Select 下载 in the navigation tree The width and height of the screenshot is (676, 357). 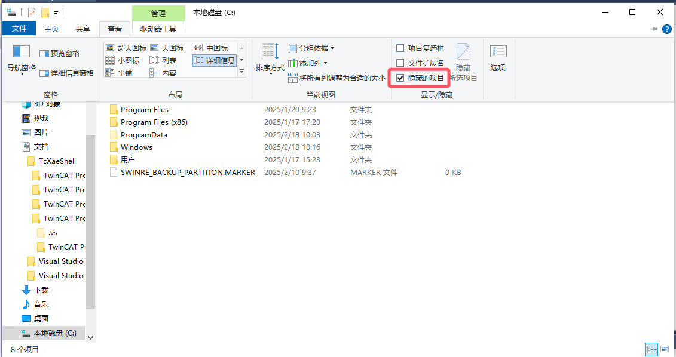click(41, 290)
